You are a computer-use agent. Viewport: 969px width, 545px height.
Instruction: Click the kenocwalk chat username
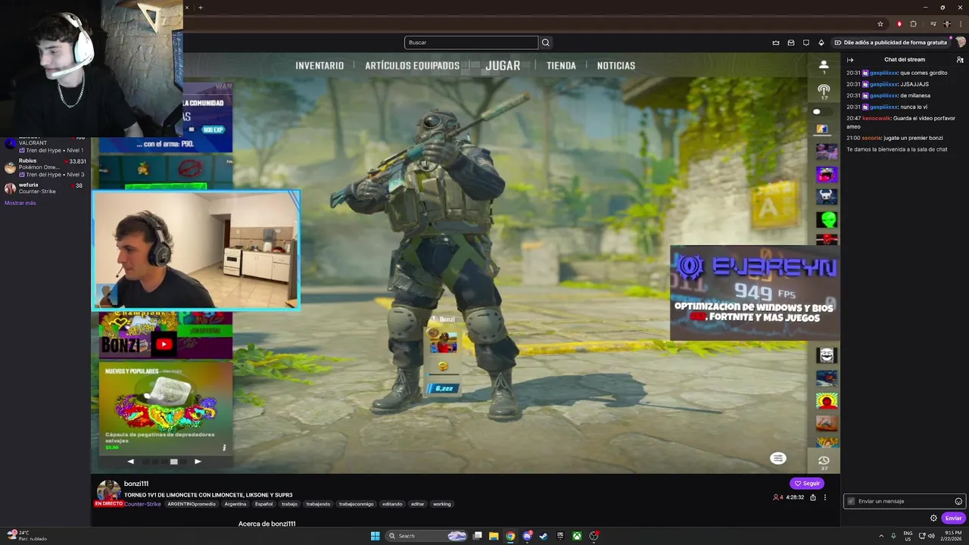coord(876,118)
